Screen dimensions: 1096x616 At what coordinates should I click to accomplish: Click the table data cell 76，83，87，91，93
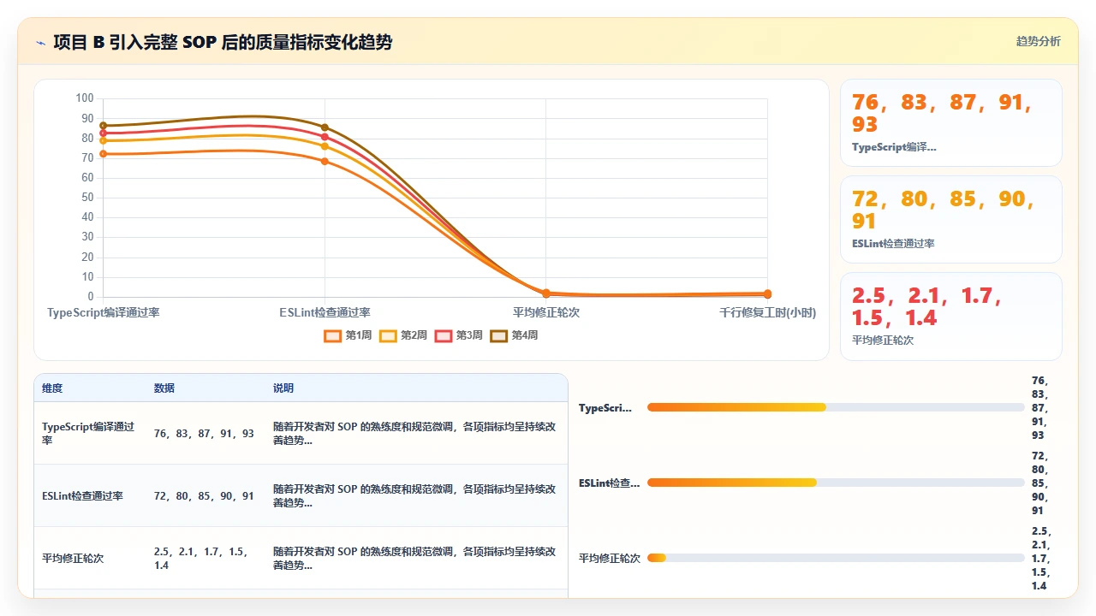pyautogui.click(x=204, y=434)
